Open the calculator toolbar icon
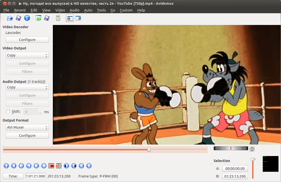The image size is (281, 182). 58,18
